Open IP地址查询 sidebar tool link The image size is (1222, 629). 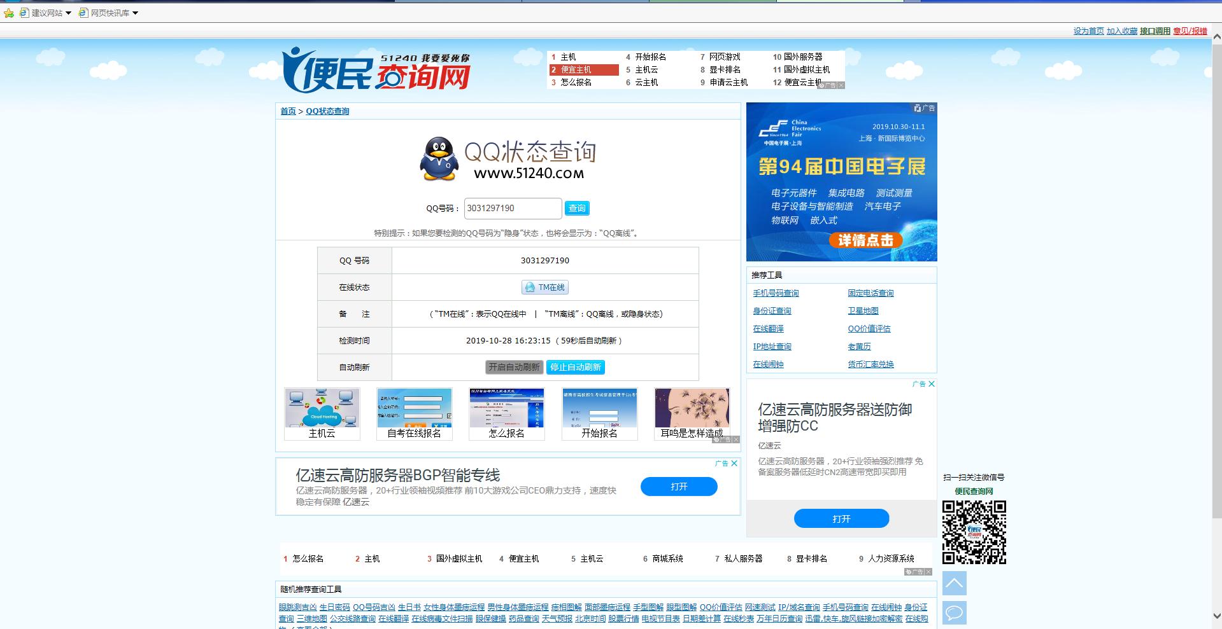point(772,347)
